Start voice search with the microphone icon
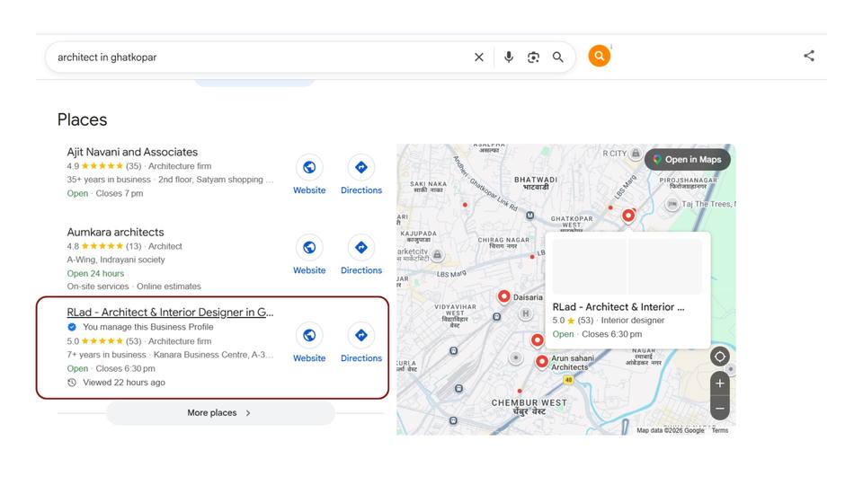 (x=509, y=57)
